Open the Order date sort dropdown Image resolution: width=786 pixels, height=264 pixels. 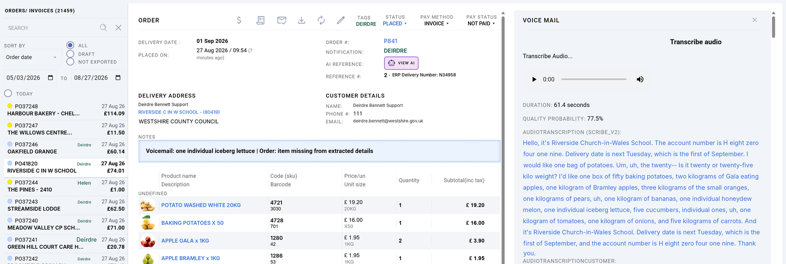[31, 57]
